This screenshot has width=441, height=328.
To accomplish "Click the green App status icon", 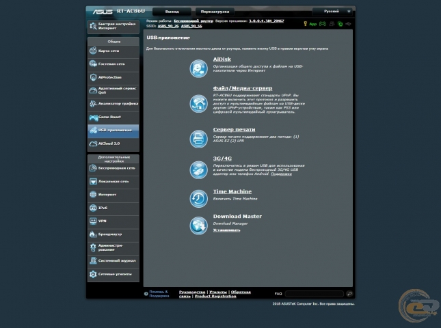I will coord(313,24).
